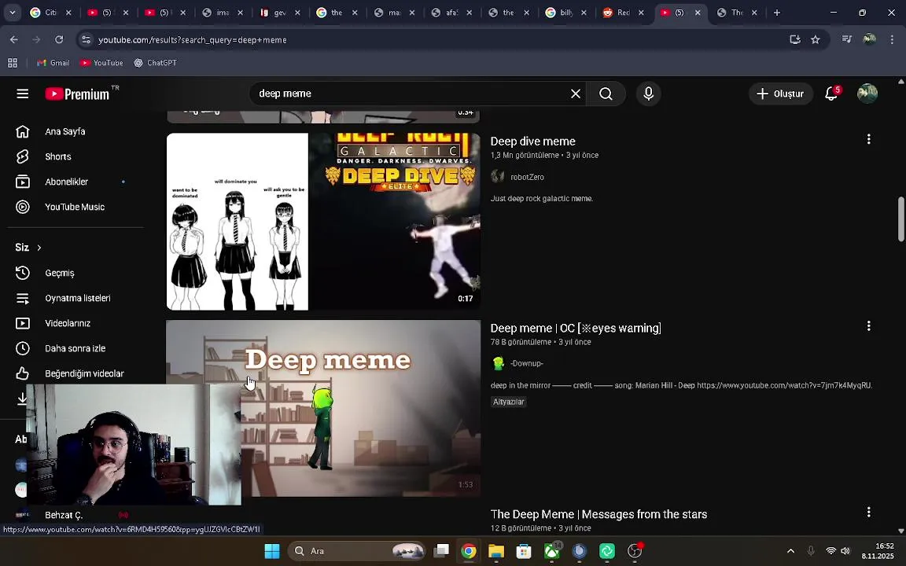Open robotZero channel link

coord(527,178)
